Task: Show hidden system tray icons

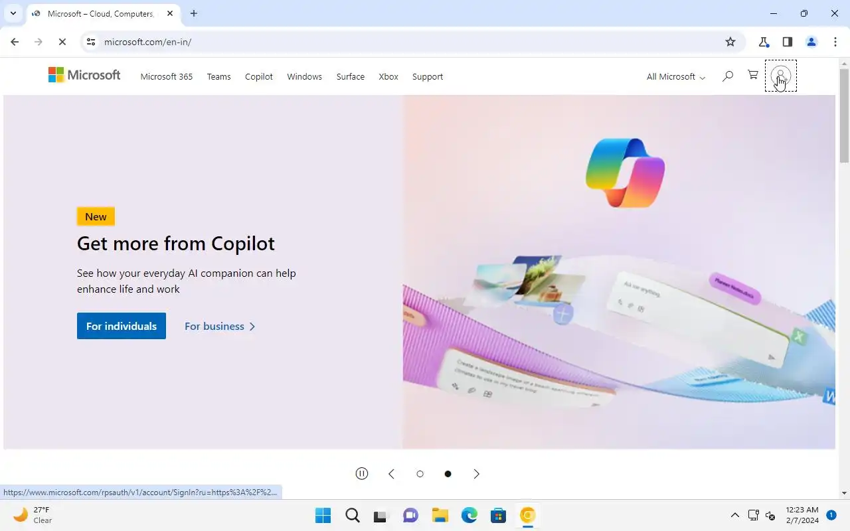Action: click(734, 515)
